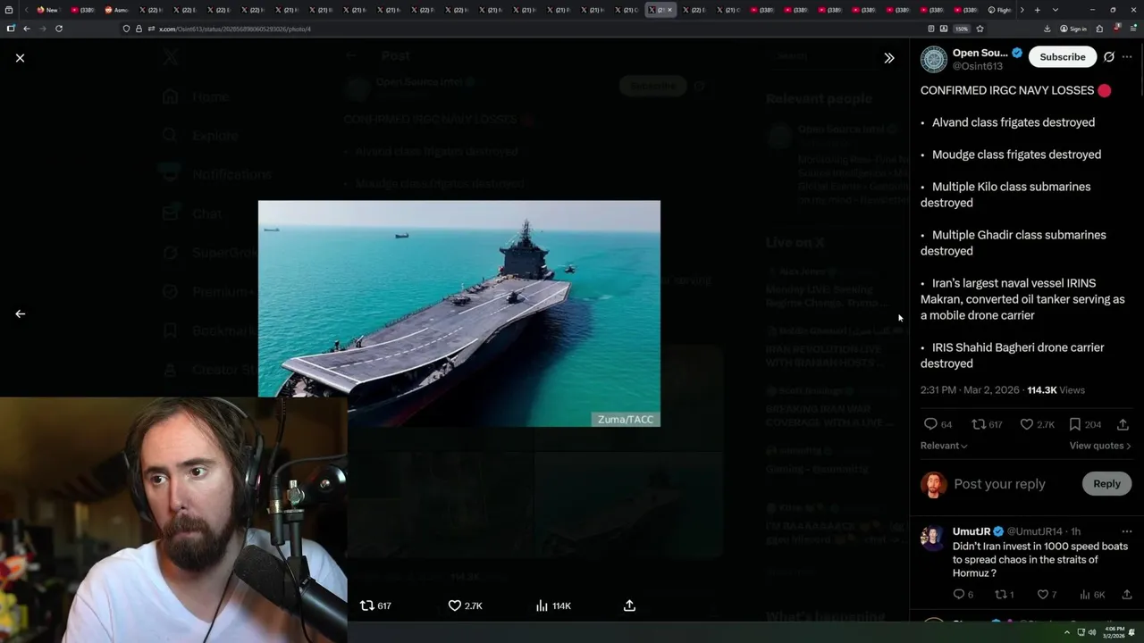This screenshot has height=643, width=1144.
Task: Open the clock showing 4:06 PM
Action: pos(1114,632)
